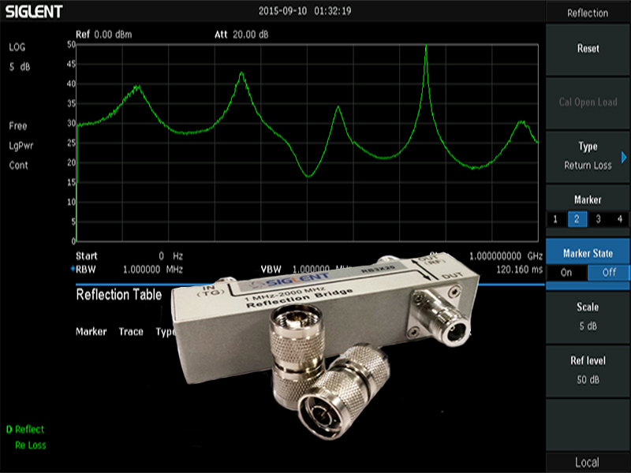Click the date and time display
Image resolution: width=631 pixels, height=473 pixels.
[x=304, y=11]
